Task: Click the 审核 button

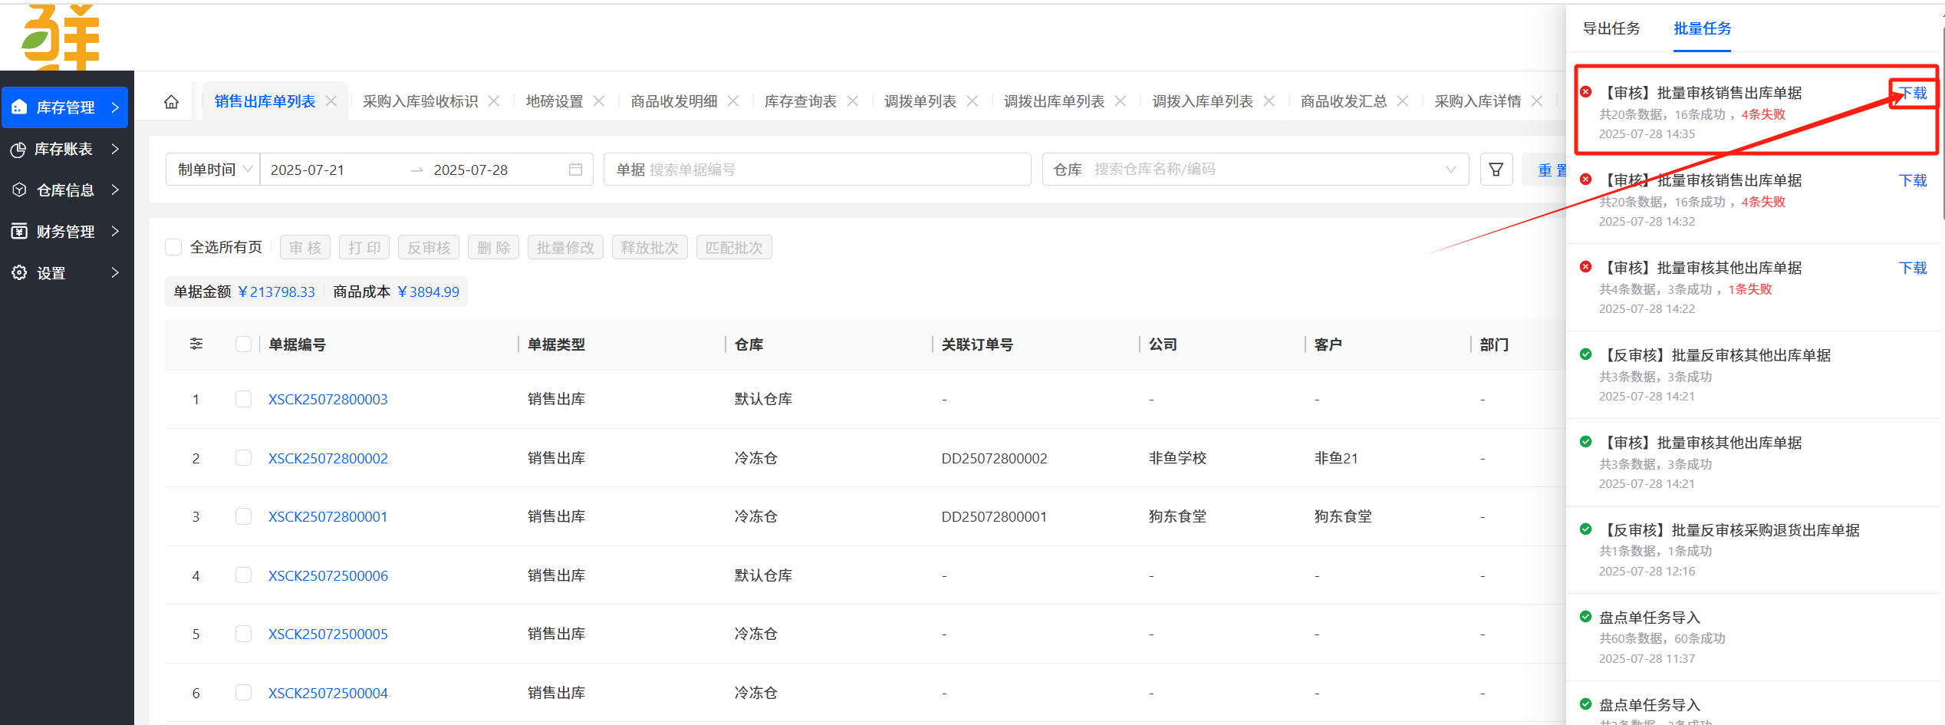Action: pos(305,248)
